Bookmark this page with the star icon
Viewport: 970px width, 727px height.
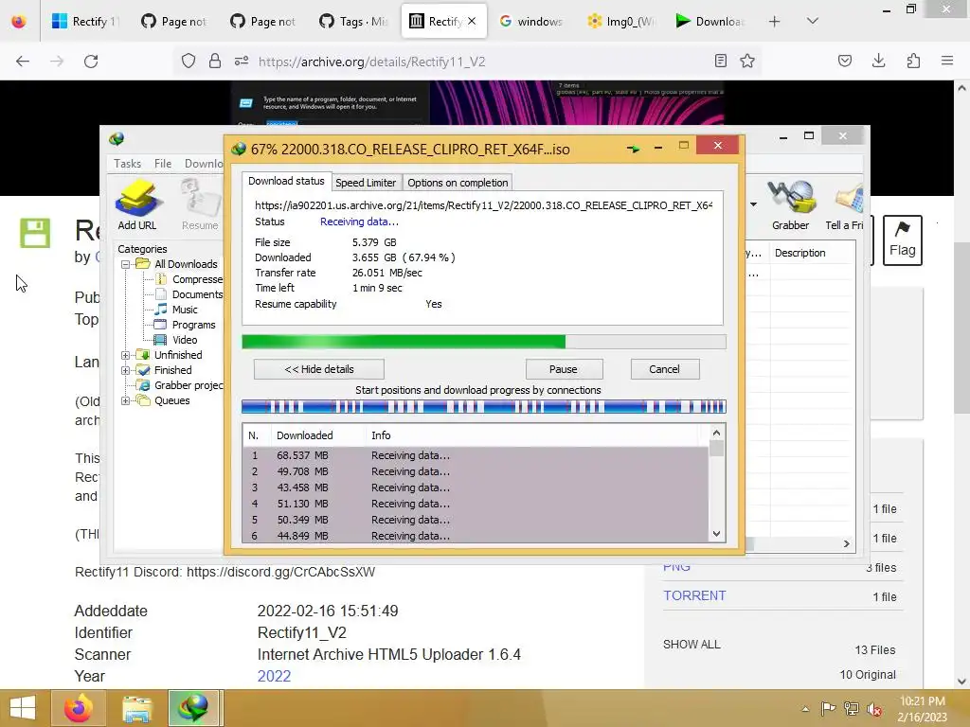point(747,62)
